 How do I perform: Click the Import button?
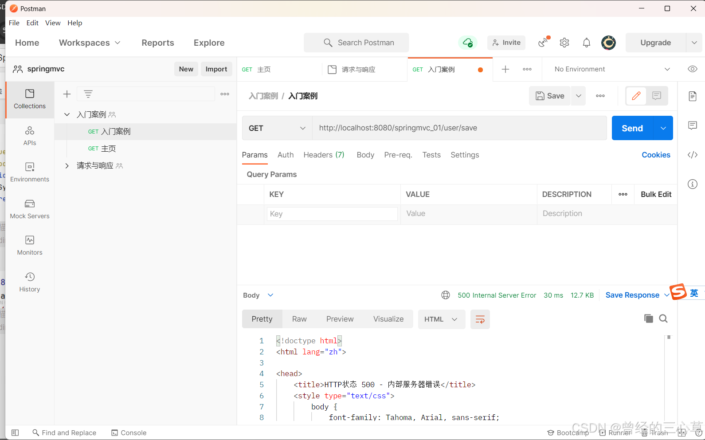tap(216, 69)
